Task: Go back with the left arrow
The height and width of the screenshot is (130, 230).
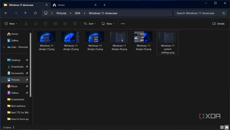Action: [6, 13]
